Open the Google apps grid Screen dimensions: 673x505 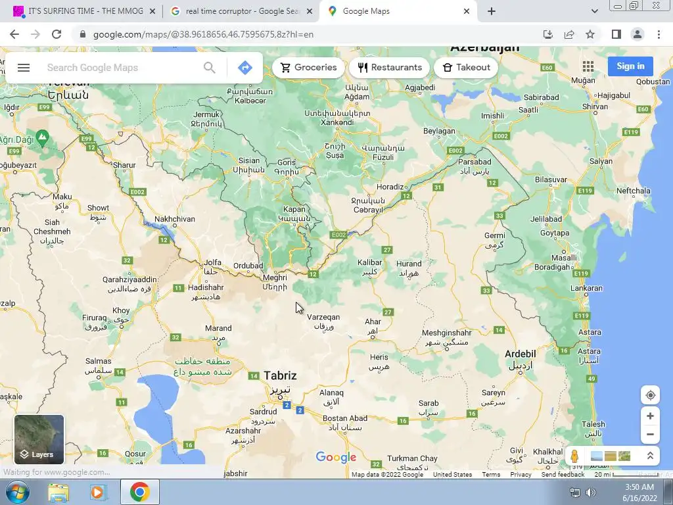pos(588,66)
